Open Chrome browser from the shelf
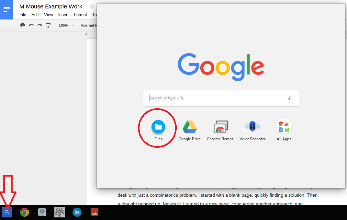347x220 pixels. (24, 212)
